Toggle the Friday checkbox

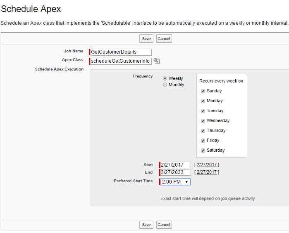203,141
